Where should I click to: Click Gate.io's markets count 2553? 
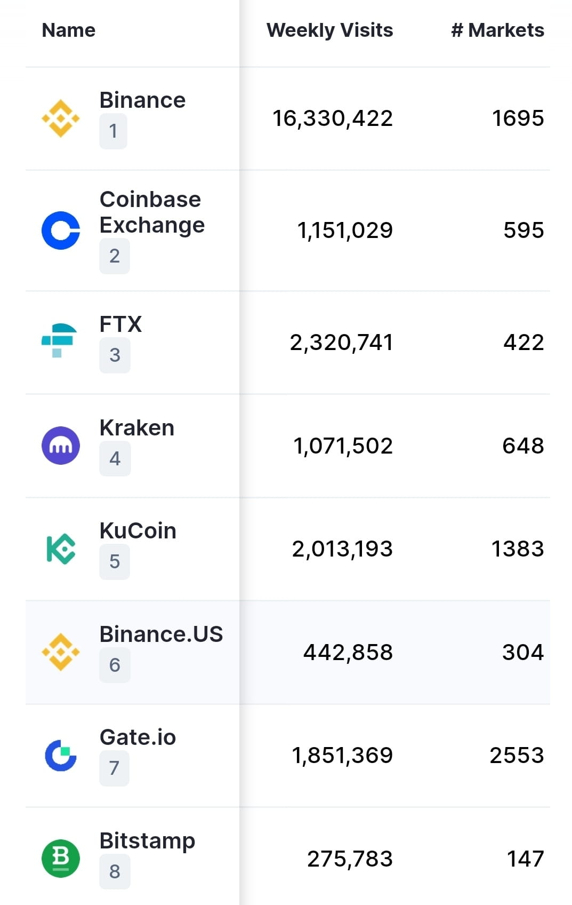[x=517, y=755]
